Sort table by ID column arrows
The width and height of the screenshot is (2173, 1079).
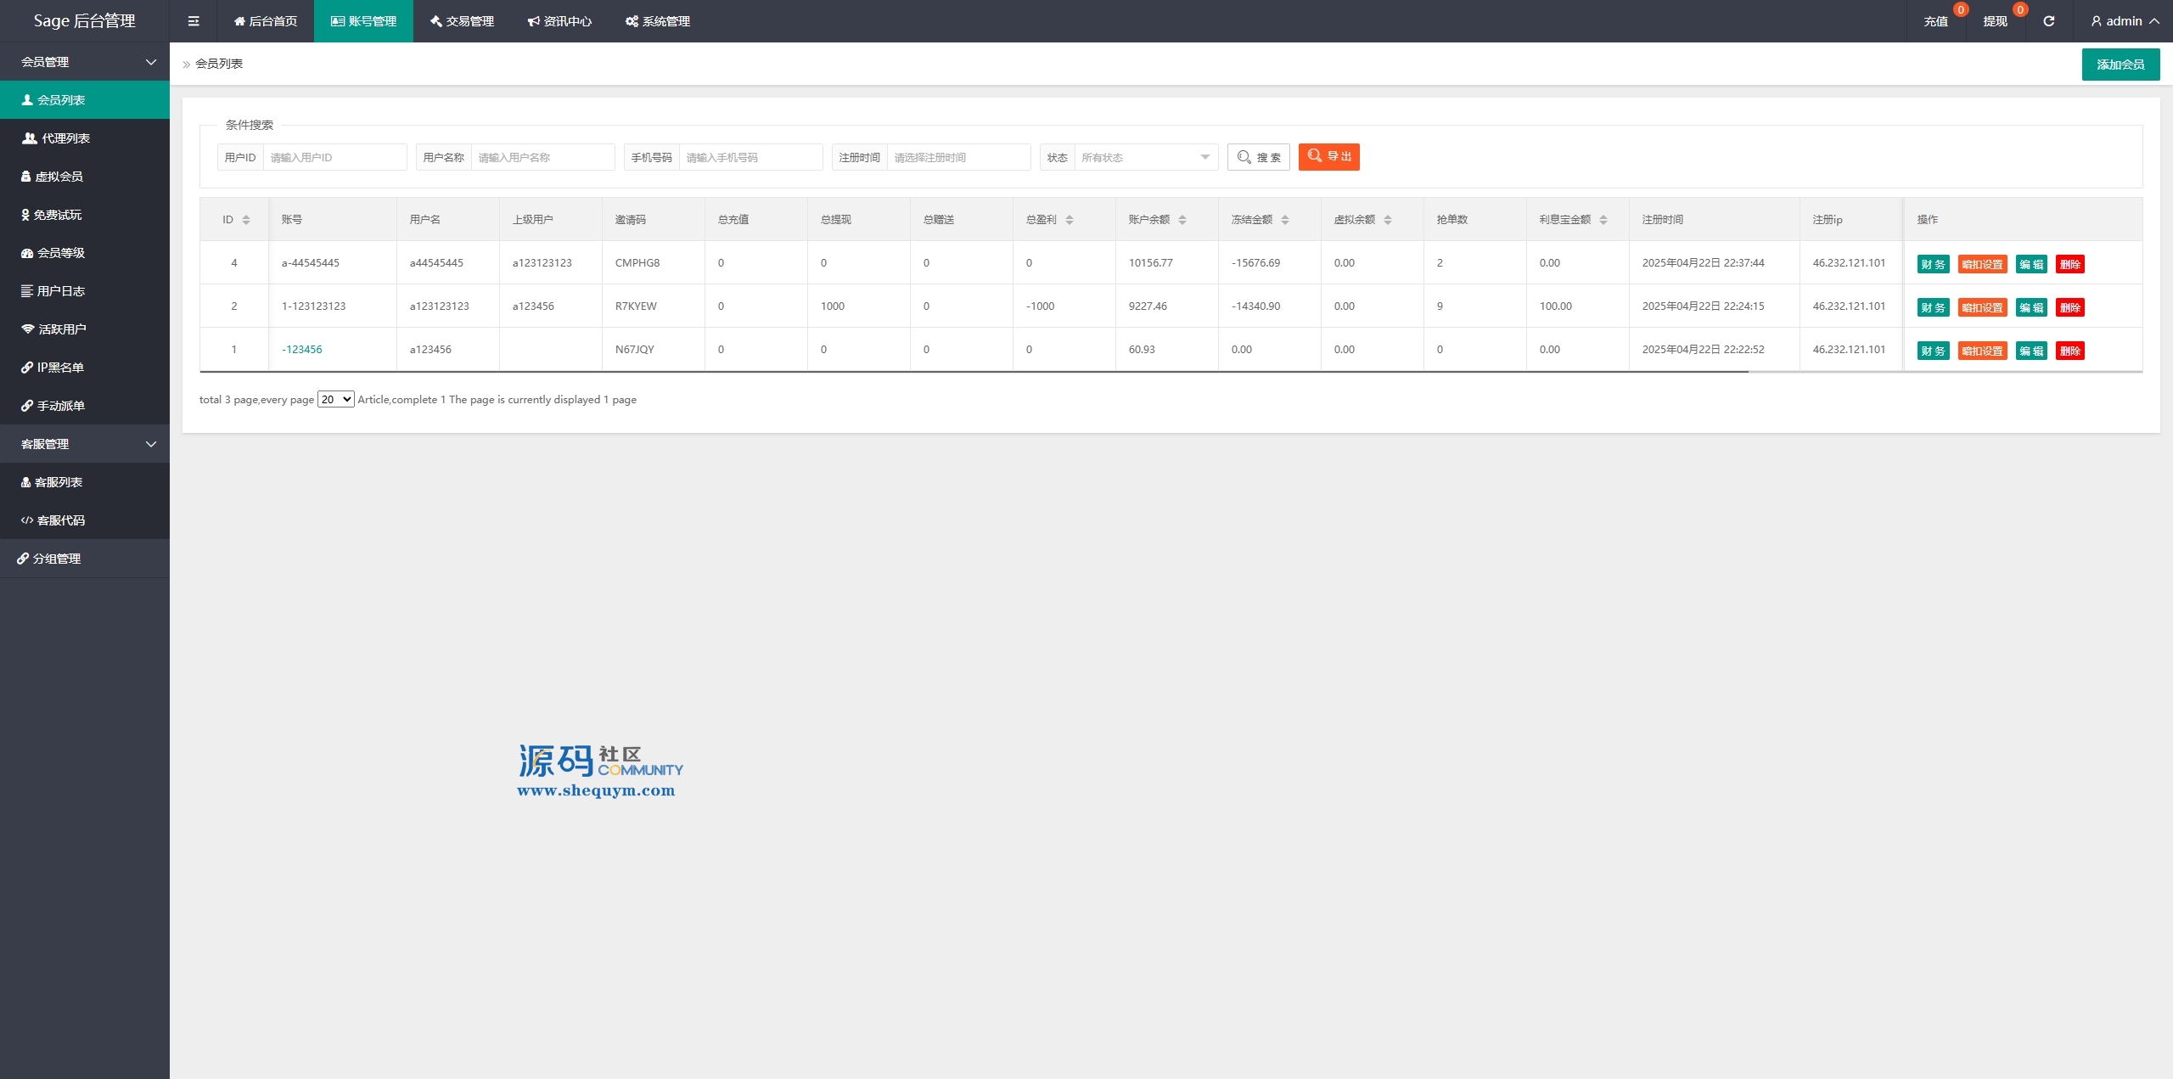pos(246,220)
